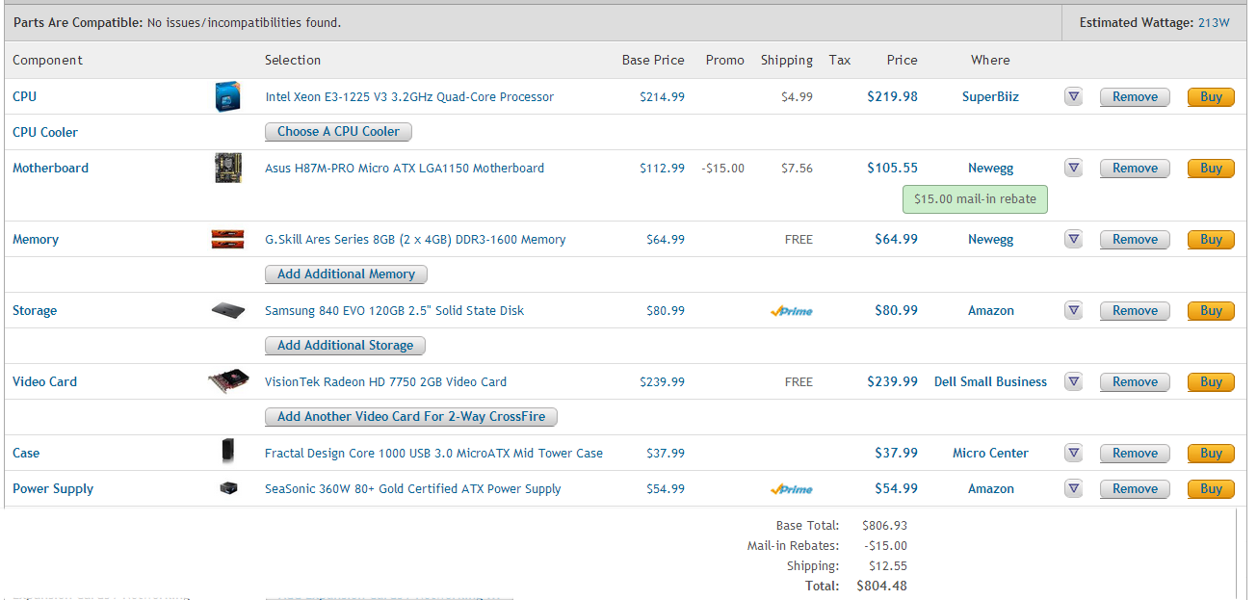1257x600 pixels.
Task: Open the CPU component link
Action: [25, 96]
